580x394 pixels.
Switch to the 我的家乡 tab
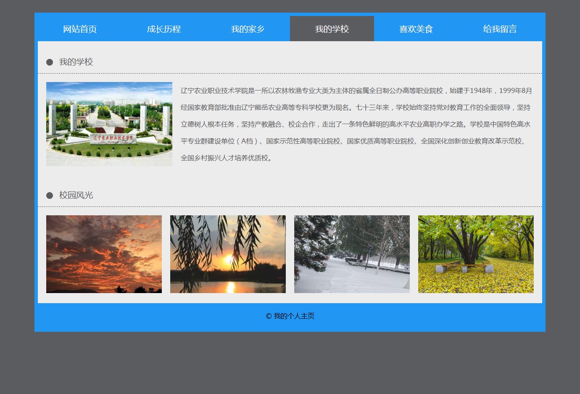point(248,29)
